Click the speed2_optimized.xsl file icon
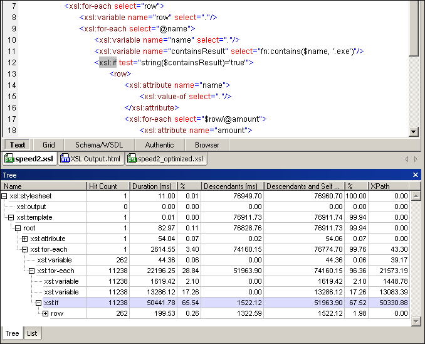The width and height of the screenshot is (425, 344). coord(132,159)
